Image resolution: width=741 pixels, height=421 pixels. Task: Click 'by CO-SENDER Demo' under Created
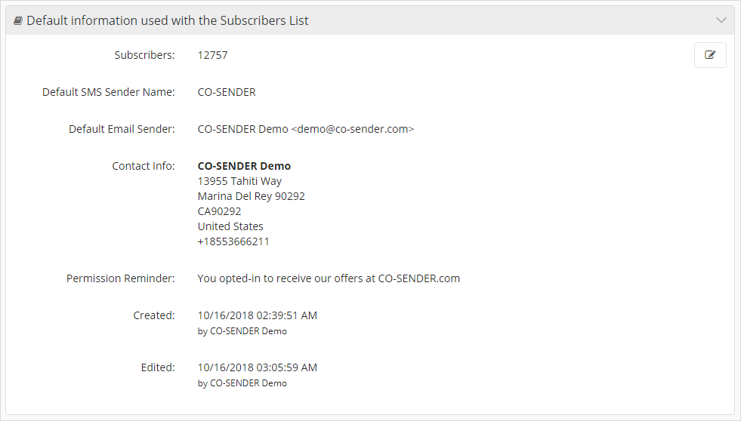pos(242,331)
